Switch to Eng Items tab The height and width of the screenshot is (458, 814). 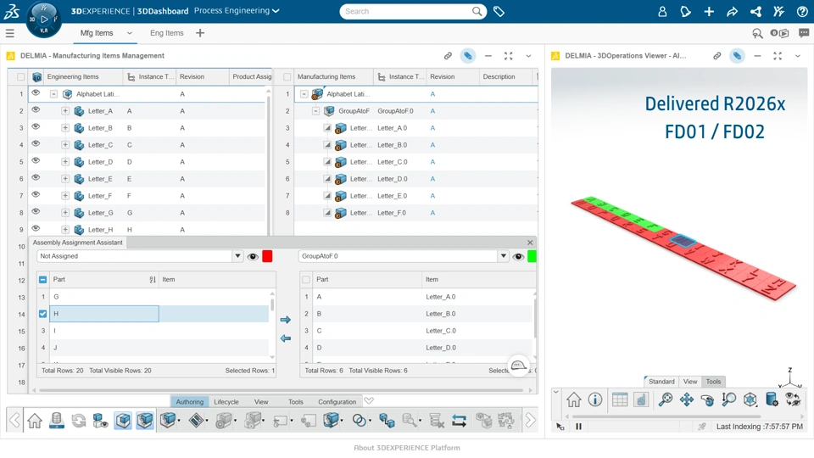coord(167,33)
